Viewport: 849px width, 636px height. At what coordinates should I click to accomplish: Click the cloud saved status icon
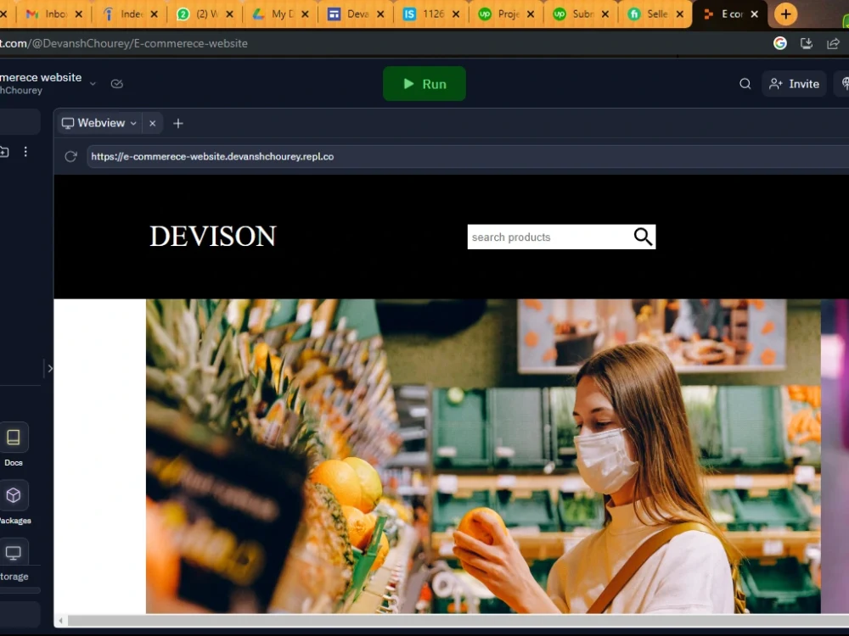pyautogui.click(x=117, y=84)
